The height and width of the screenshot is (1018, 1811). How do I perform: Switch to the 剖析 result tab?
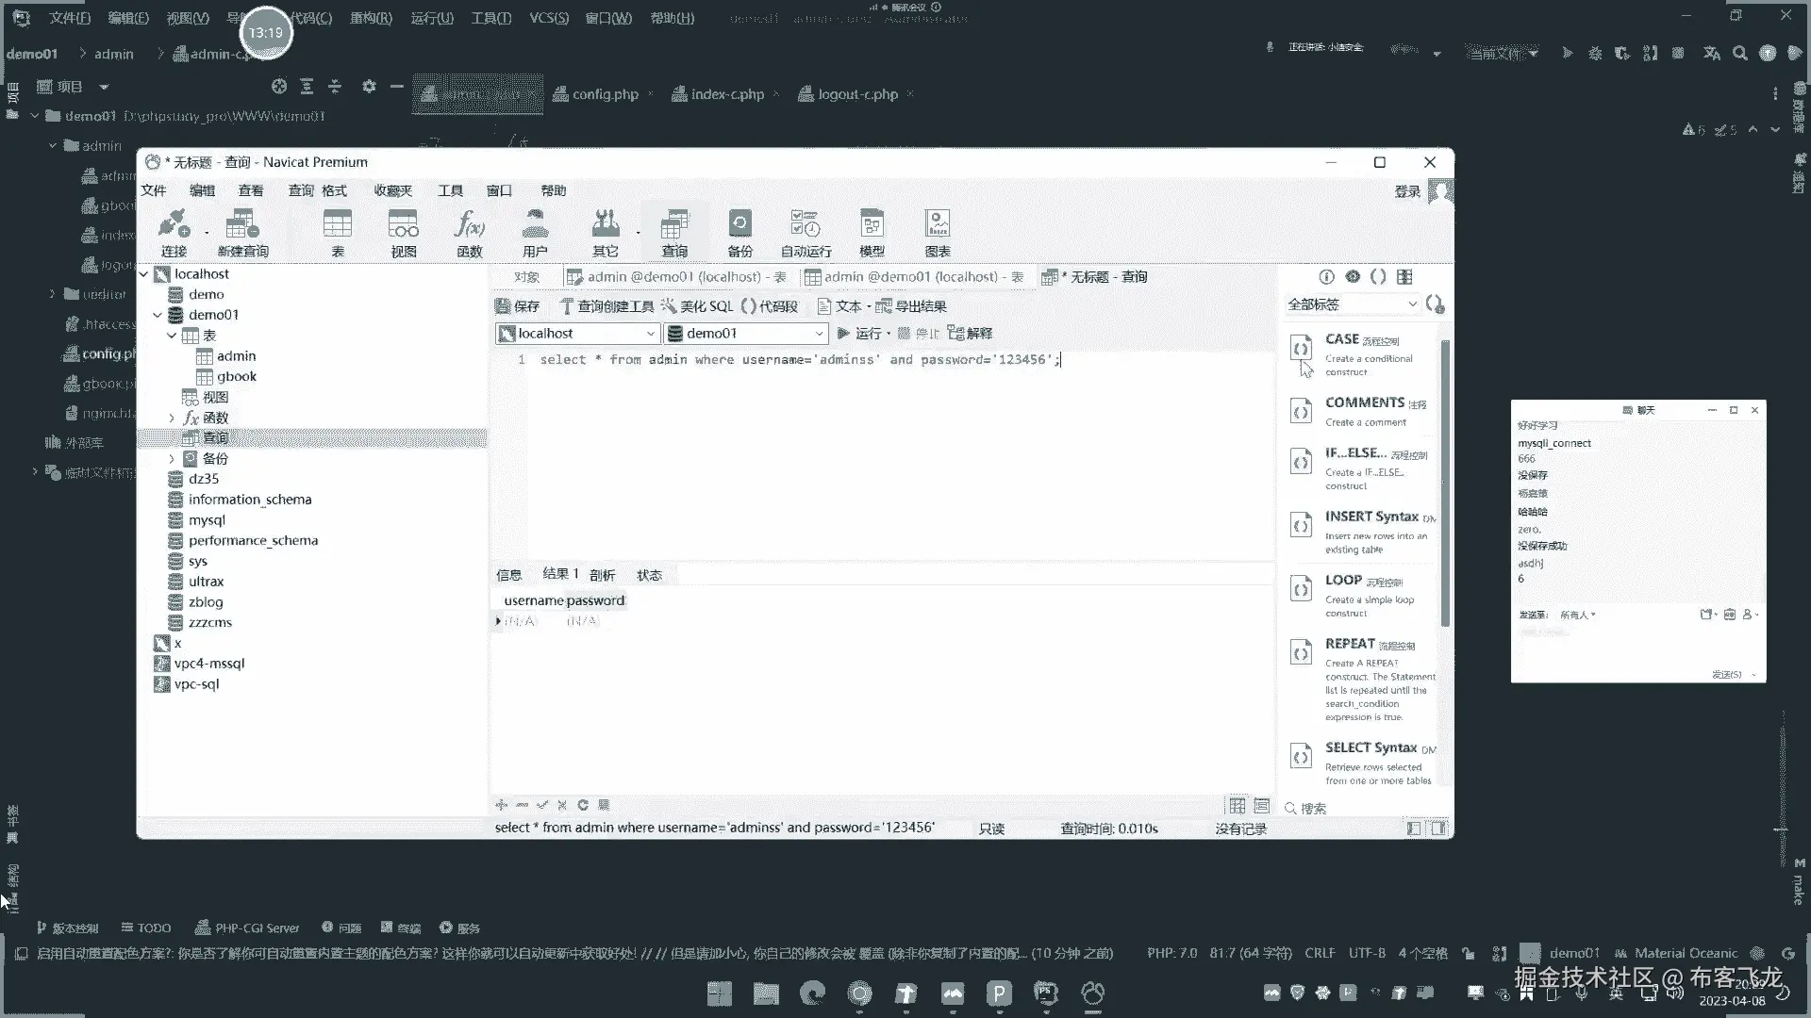[602, 575]
